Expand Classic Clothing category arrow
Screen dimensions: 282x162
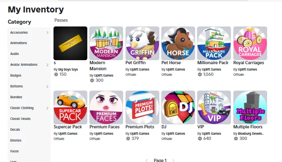click(47, 108)
